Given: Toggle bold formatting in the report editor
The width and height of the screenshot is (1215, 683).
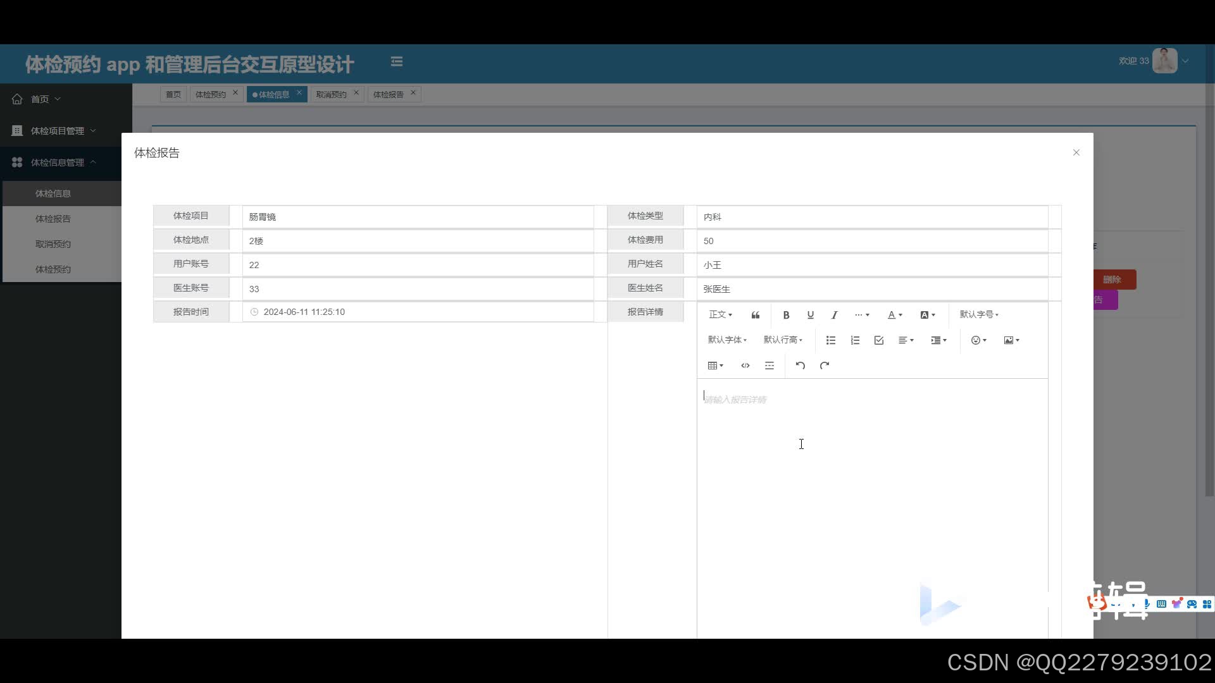Looking at the screenshot, I should [x=786, y=315].
